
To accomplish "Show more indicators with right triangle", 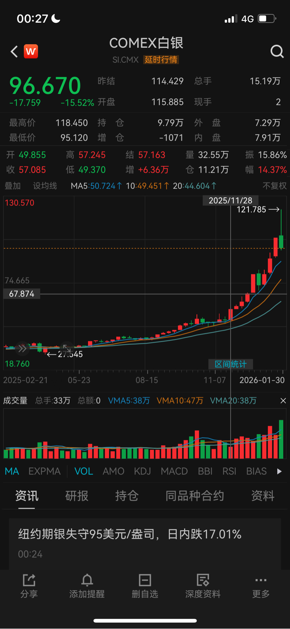I will (279, 471).
